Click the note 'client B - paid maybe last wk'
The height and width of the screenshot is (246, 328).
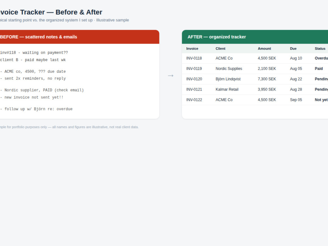point(33,60)
